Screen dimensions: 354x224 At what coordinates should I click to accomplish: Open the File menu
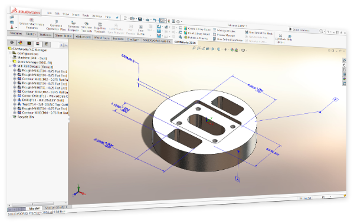(x=49, y=13)
